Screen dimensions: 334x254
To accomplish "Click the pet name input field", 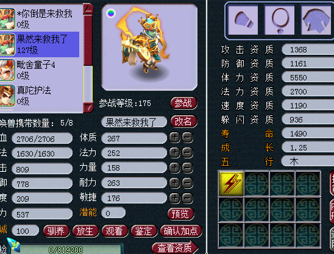I will tap(134, 122).
